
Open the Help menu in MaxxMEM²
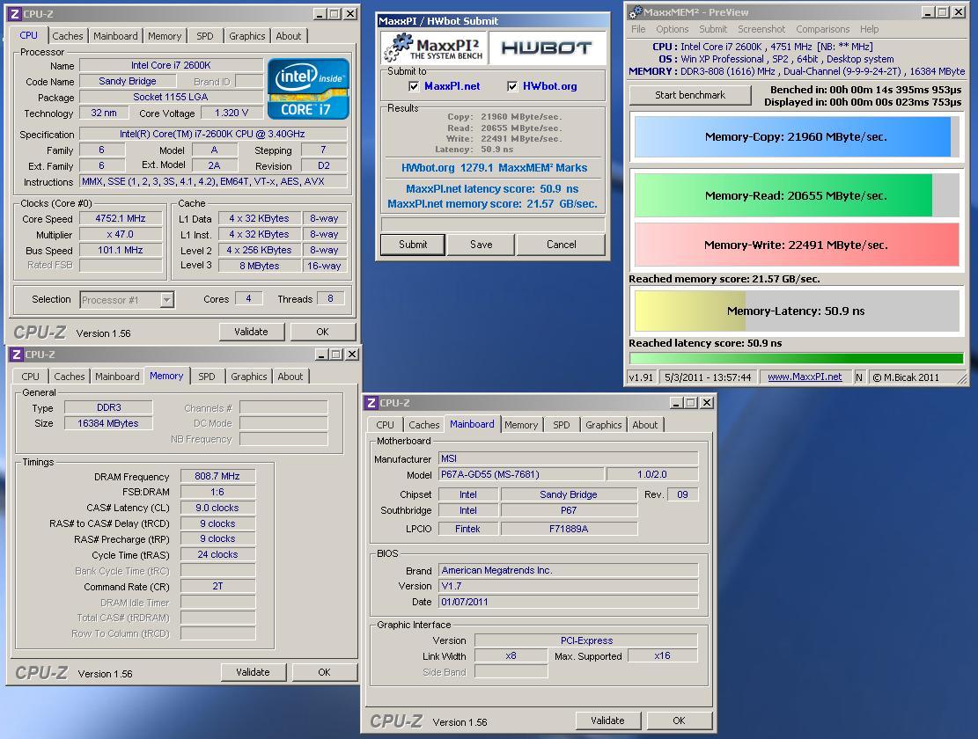coord(869,29)
